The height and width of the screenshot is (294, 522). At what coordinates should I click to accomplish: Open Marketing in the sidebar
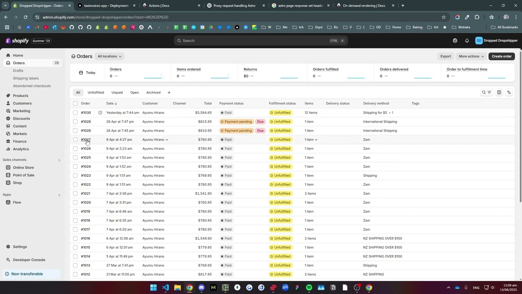point(21,111)
